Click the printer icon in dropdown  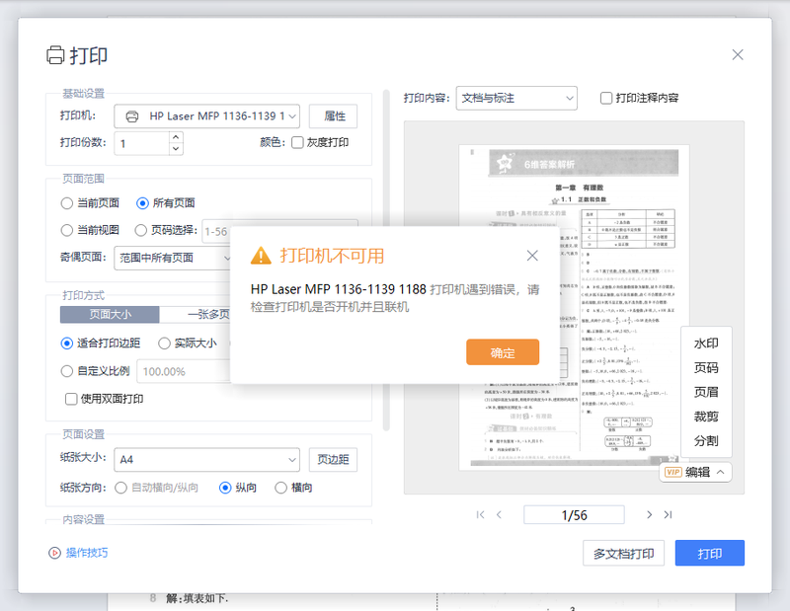tap(132, 116)
